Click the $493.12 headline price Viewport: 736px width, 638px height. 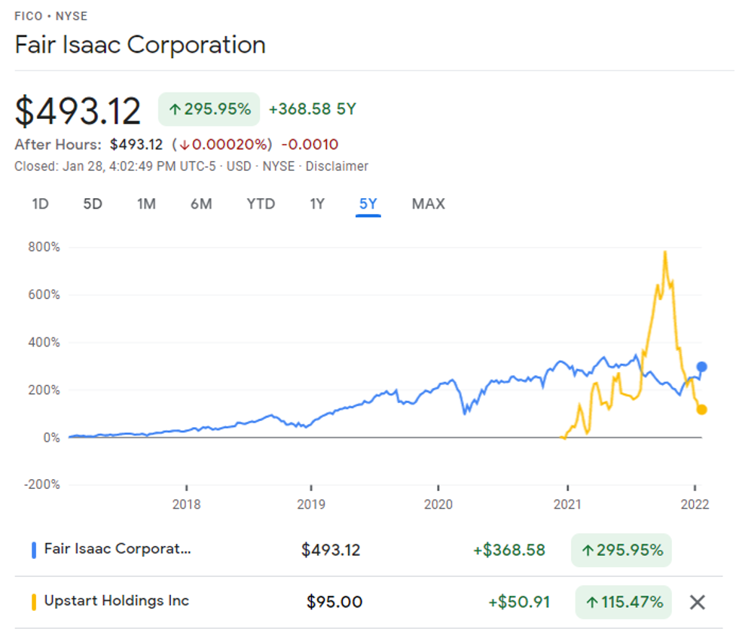tap(78, 111)
